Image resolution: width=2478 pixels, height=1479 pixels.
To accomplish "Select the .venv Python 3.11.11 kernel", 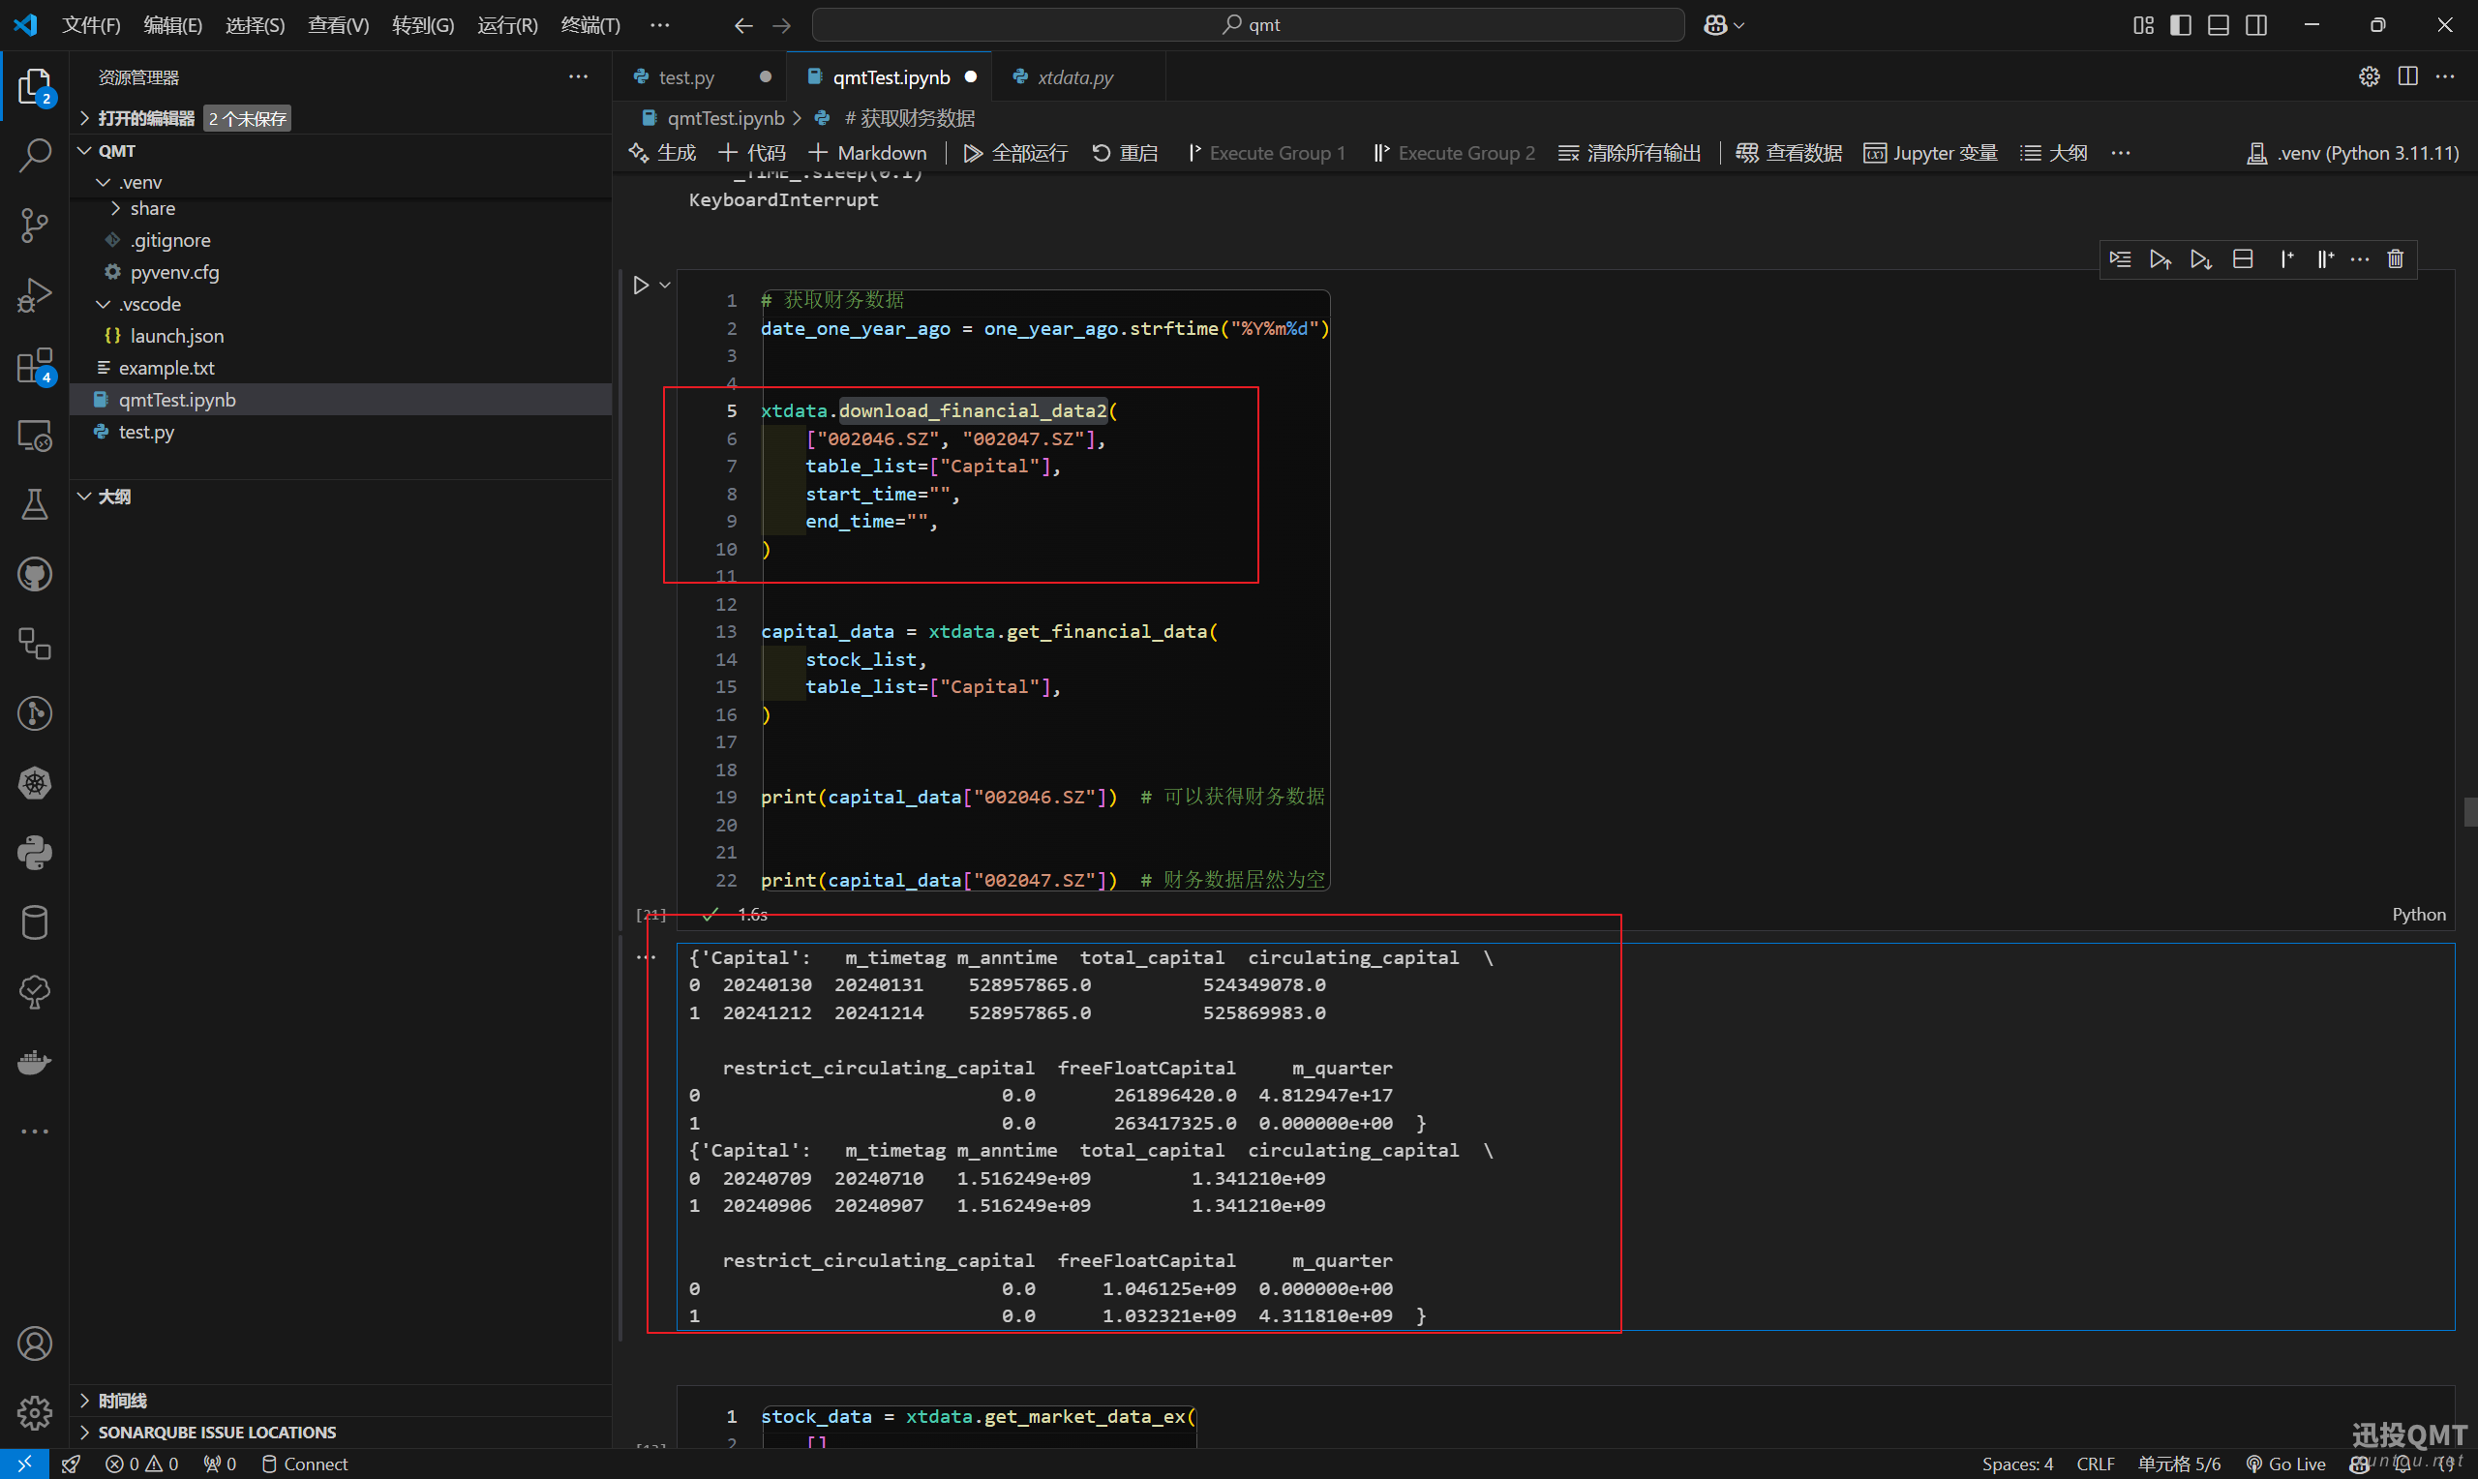I will (x=2353, y=153).
